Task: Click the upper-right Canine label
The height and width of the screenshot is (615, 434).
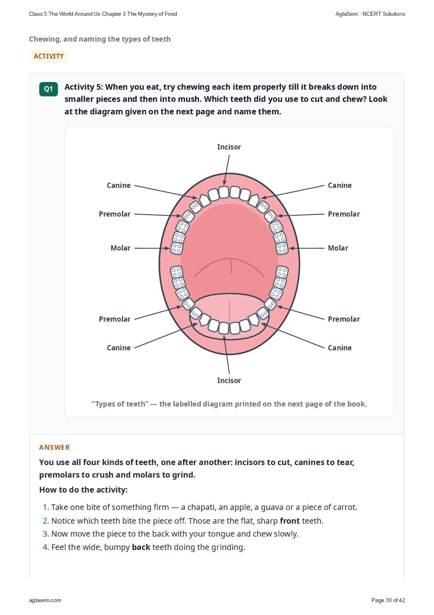Action: pos(340,185)
